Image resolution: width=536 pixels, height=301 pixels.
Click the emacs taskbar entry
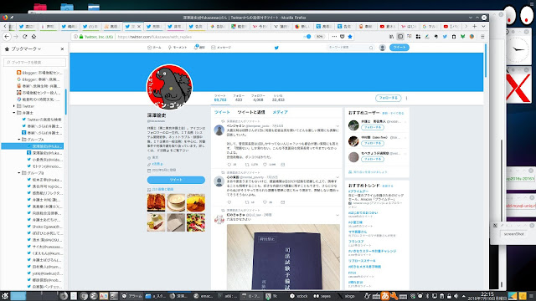[204, 296]
